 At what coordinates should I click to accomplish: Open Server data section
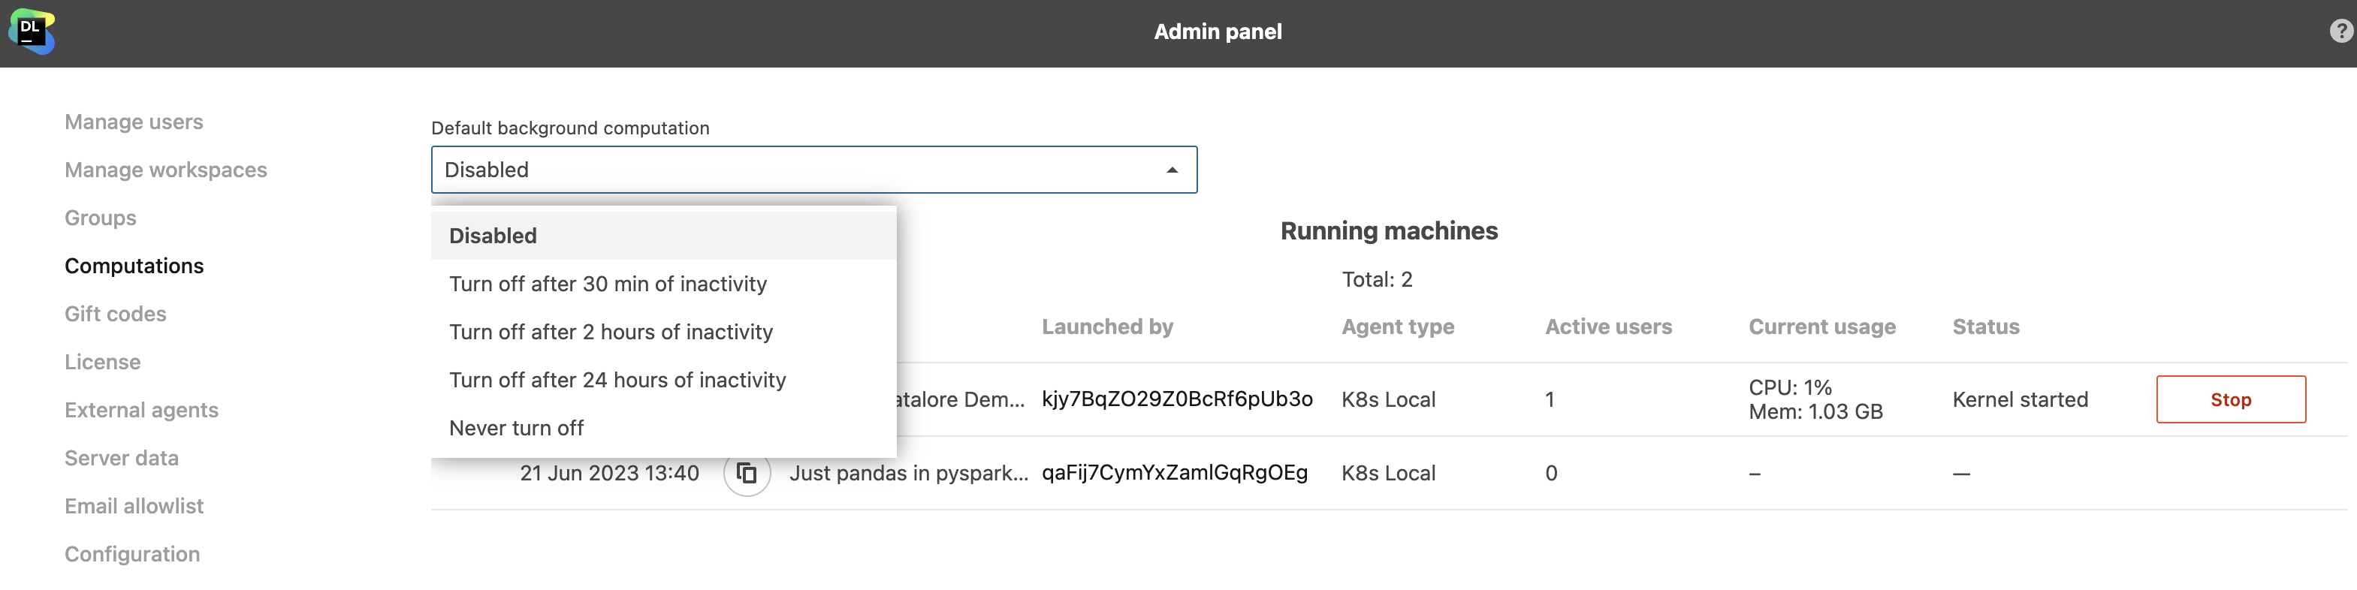(122, 459)
